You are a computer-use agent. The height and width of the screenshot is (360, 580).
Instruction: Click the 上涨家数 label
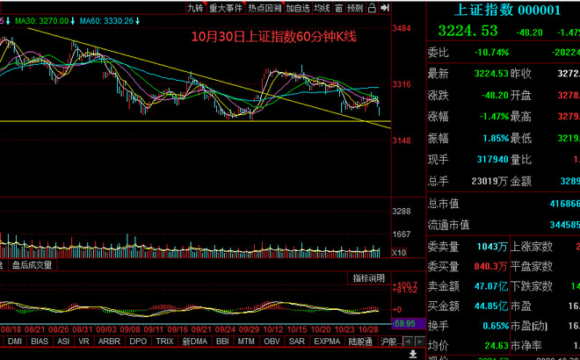pos(532,246)
